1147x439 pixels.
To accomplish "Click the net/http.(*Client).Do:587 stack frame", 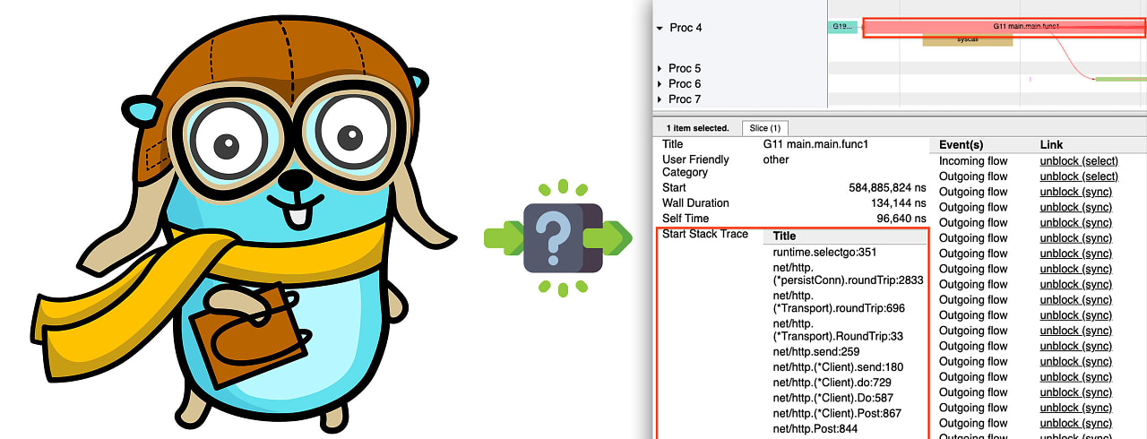I will coord(833,398).
